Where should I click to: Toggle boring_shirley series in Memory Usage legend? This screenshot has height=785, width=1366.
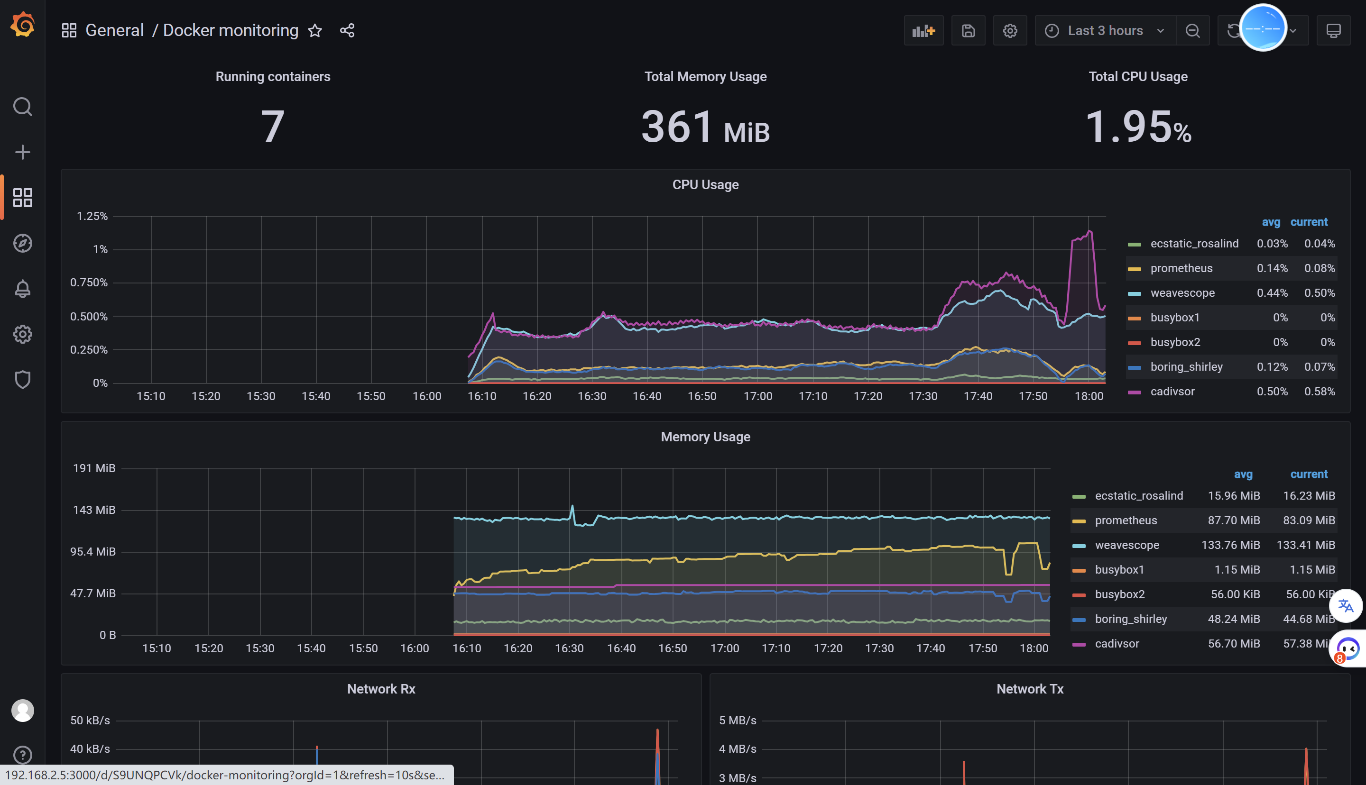[x=1131, y=619]
